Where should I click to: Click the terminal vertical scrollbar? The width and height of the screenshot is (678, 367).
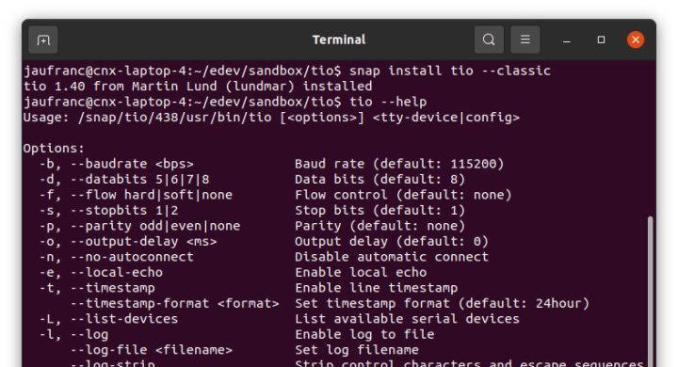(650, 291)
